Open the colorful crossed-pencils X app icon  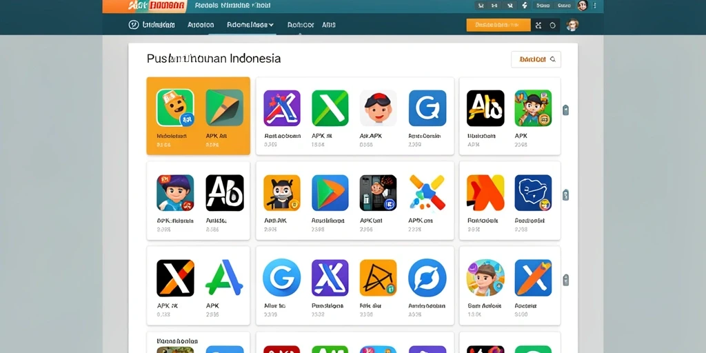pos(427,193)
